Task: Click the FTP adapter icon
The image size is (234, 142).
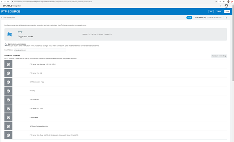Action: (10, 34)
